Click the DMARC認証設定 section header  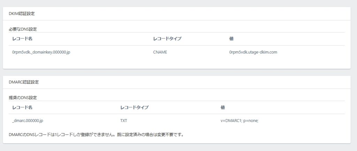24,82
